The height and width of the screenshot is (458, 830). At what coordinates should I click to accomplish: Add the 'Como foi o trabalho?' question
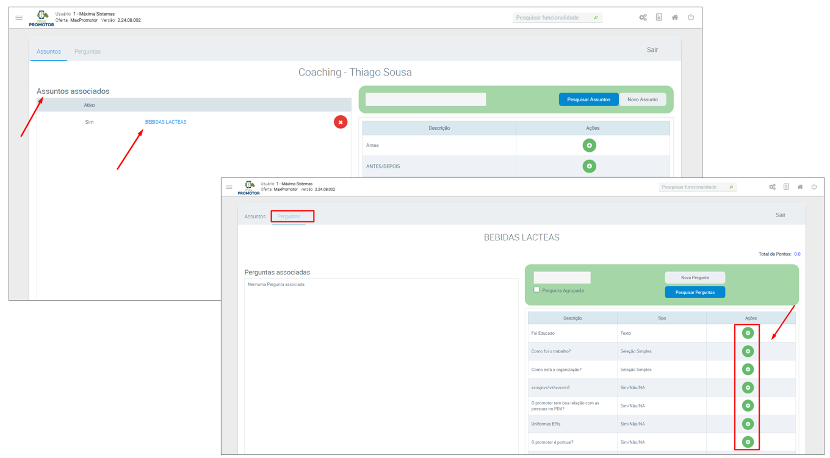pyautogui.click(x=748, y=351)
